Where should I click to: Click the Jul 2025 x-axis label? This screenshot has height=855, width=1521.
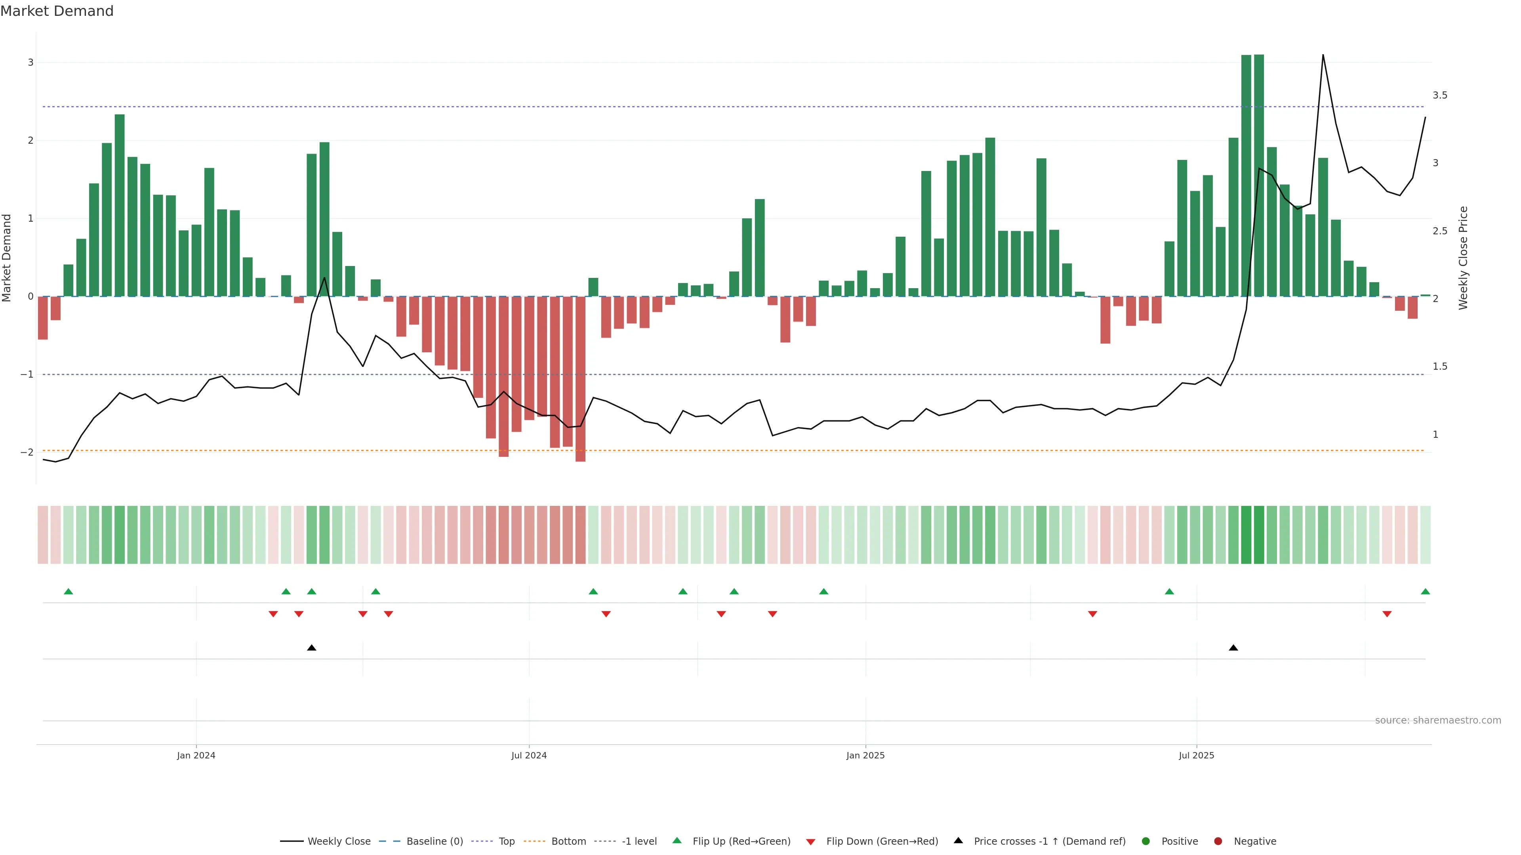[x=1196, y=755]
